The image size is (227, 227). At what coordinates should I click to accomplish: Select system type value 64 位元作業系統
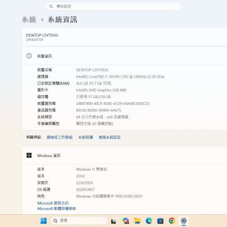point(102,117)
